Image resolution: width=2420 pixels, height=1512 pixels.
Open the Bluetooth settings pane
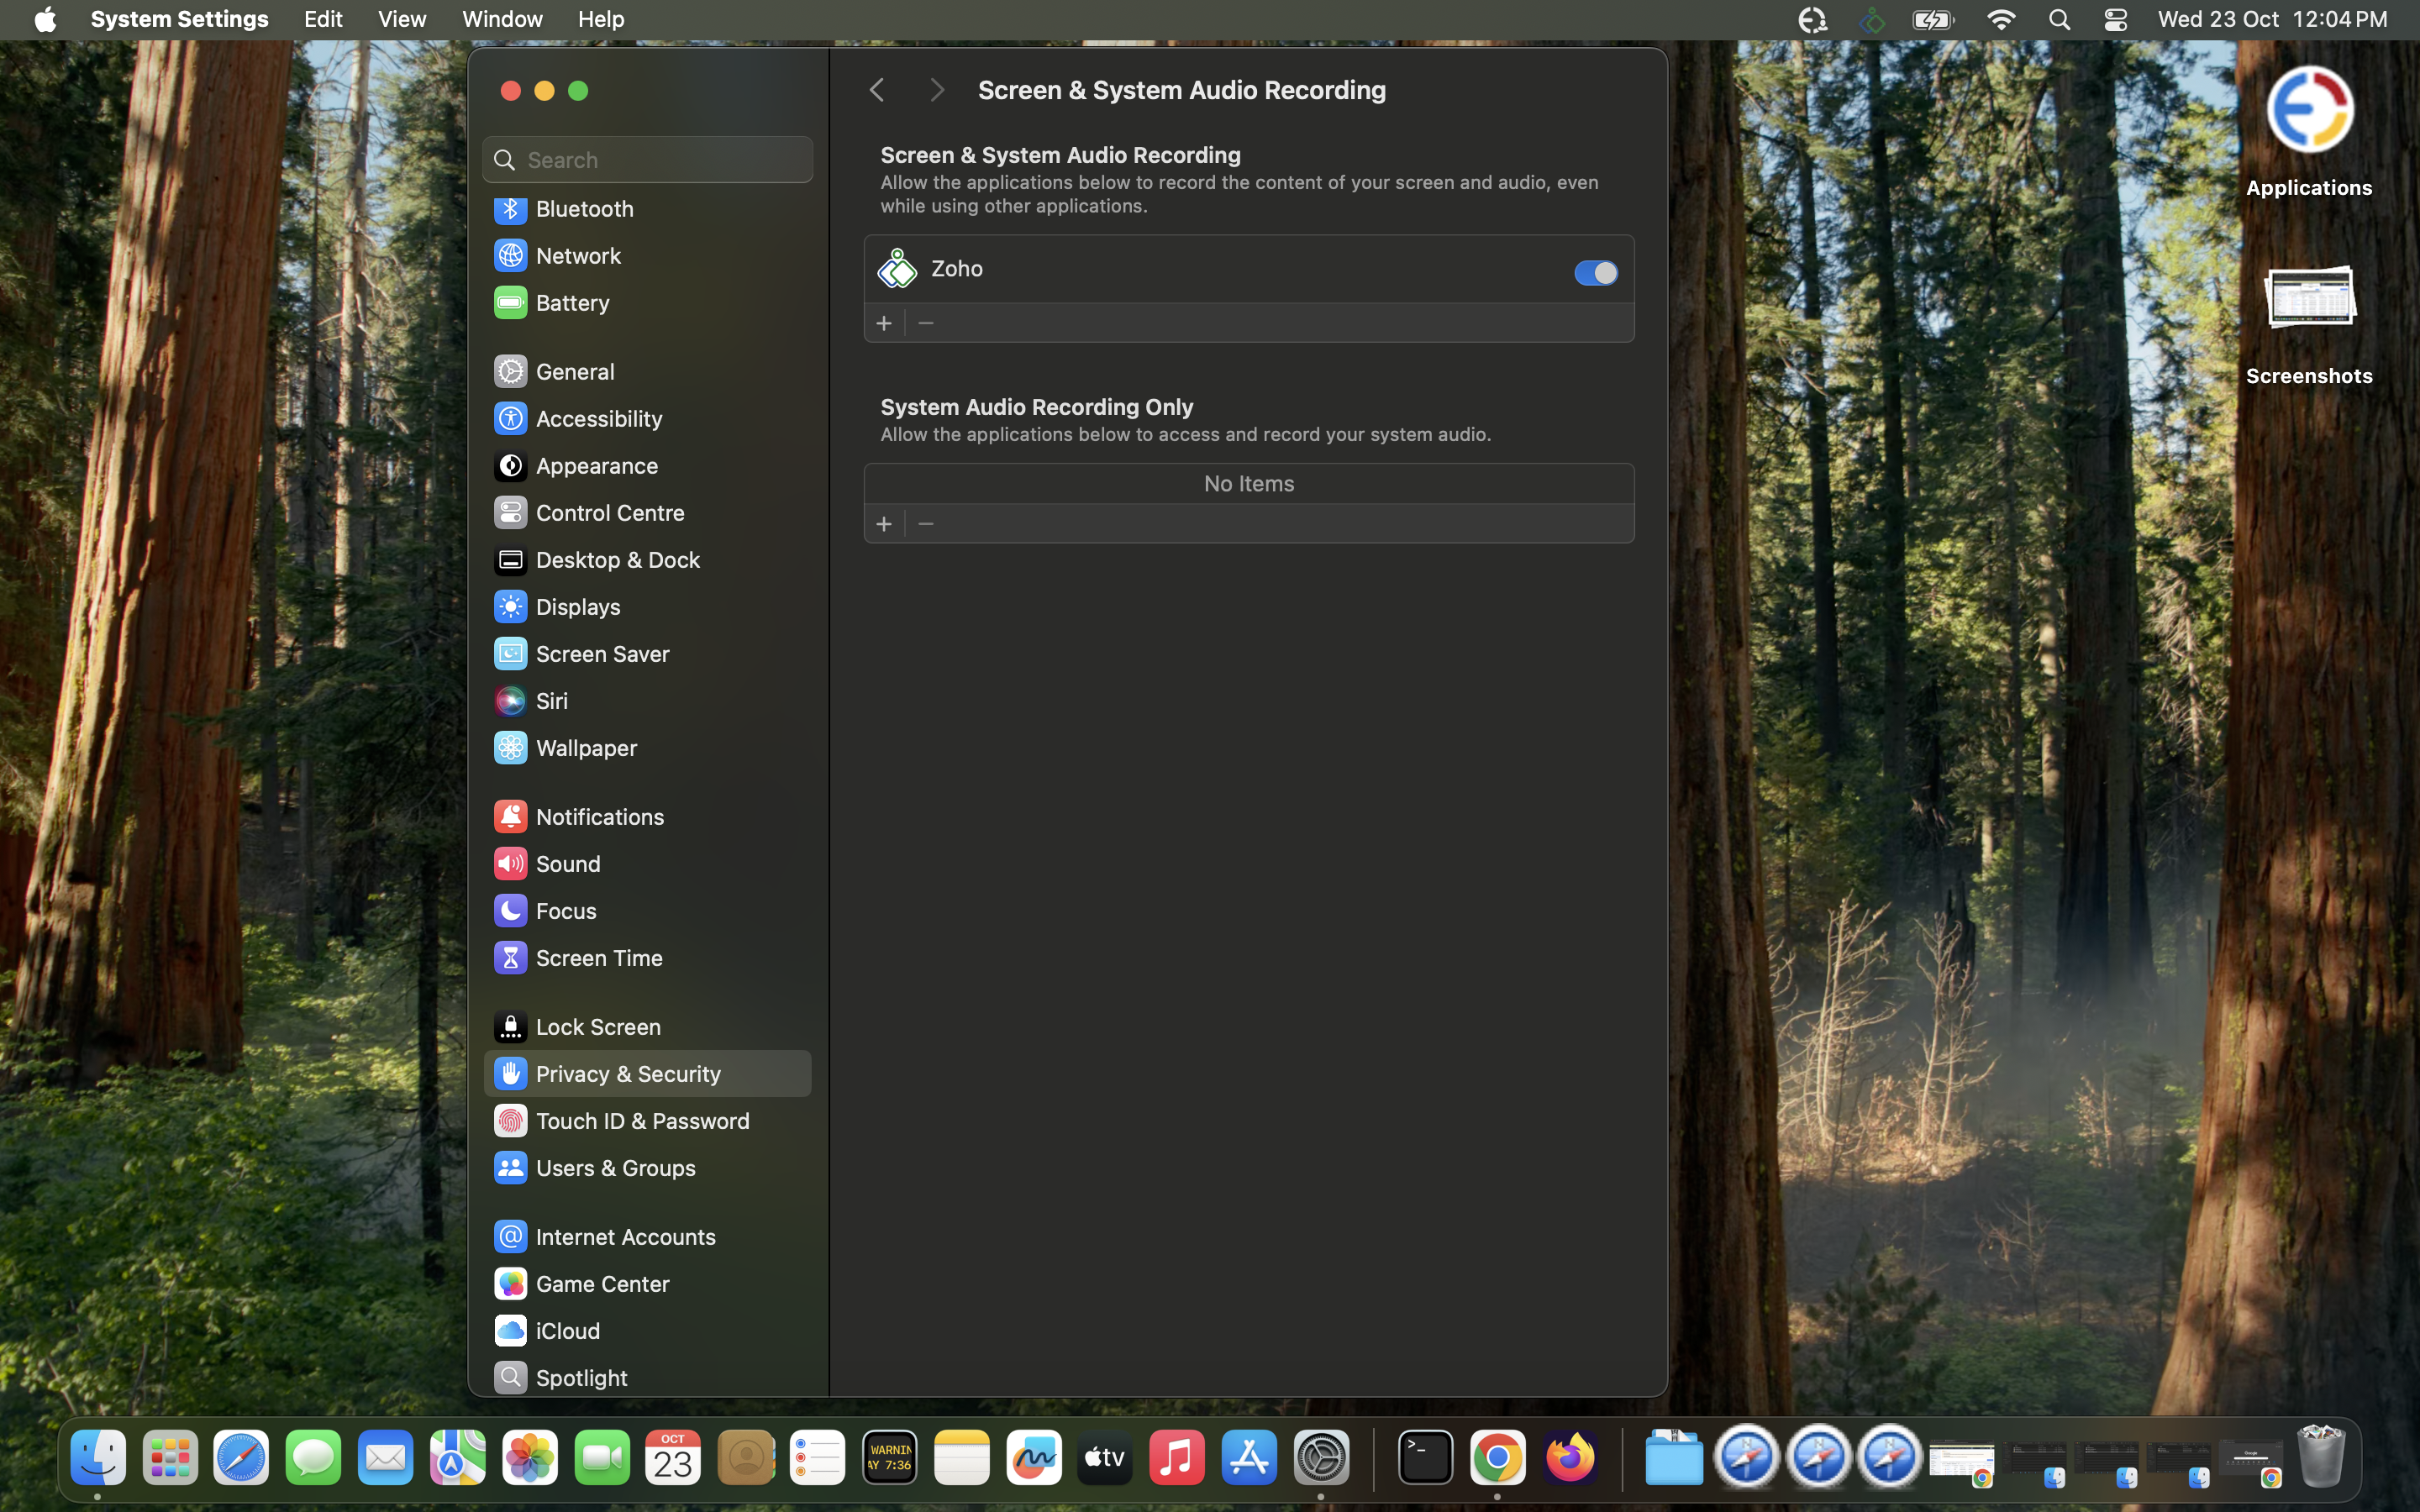click(x=584, y=208)
